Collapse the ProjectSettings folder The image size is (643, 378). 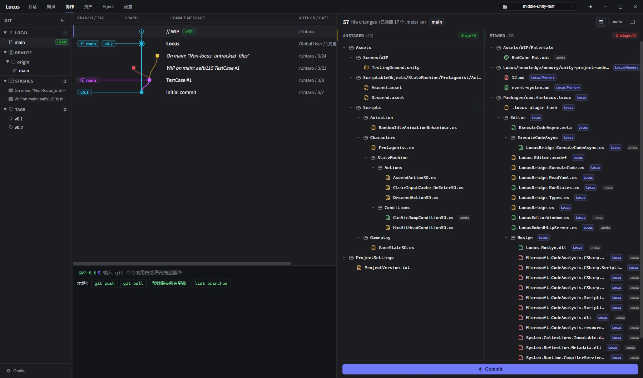[x=345, y=258]
